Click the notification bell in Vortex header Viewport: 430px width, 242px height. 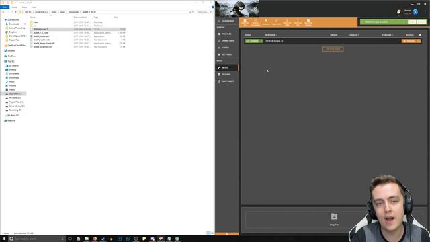398,12
